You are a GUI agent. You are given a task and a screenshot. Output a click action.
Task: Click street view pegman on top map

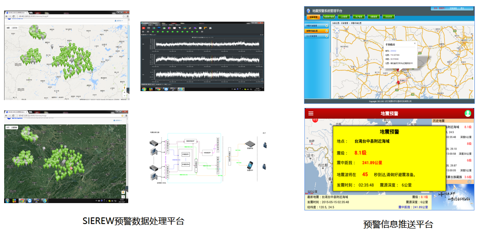[x=124, y=87]
